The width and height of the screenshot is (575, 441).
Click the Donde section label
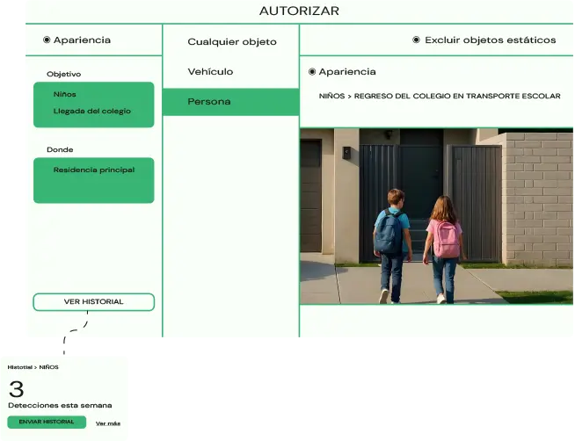60,150
